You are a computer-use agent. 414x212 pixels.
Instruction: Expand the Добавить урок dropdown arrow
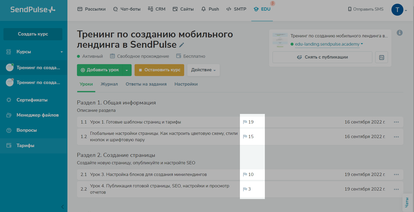point(127,70)
